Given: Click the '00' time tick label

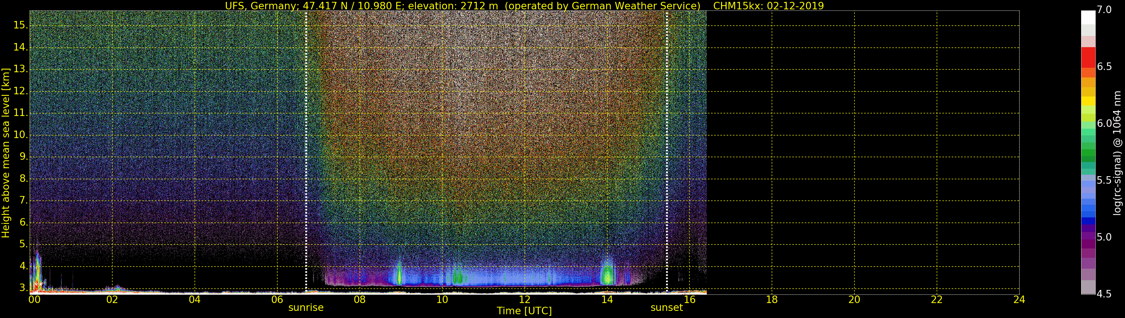Looking at the screenshot, I should (x=34, y=299).
